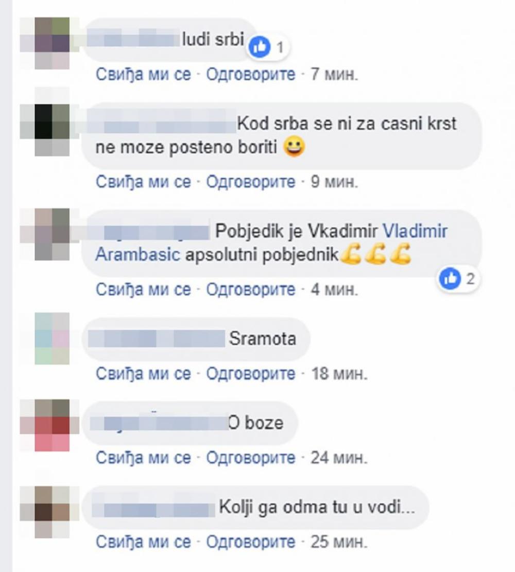Image resolution: width=515 pixels, height=572 pixels.
Task: Reply to 'Kod srba se ni za casni krst' comment
Action: tap(251, 181)
